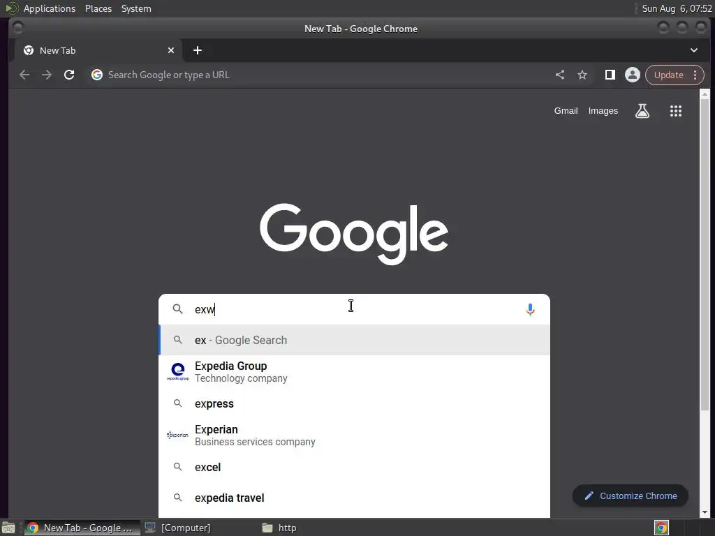Click the show desktop icon in taskbar
Image resolution: width=715 pixels, height=536 pixels.
click(x=8, y=528)
